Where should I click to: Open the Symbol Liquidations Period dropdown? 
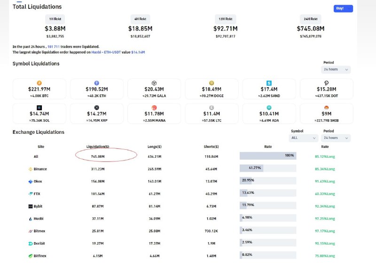(336, 69)
